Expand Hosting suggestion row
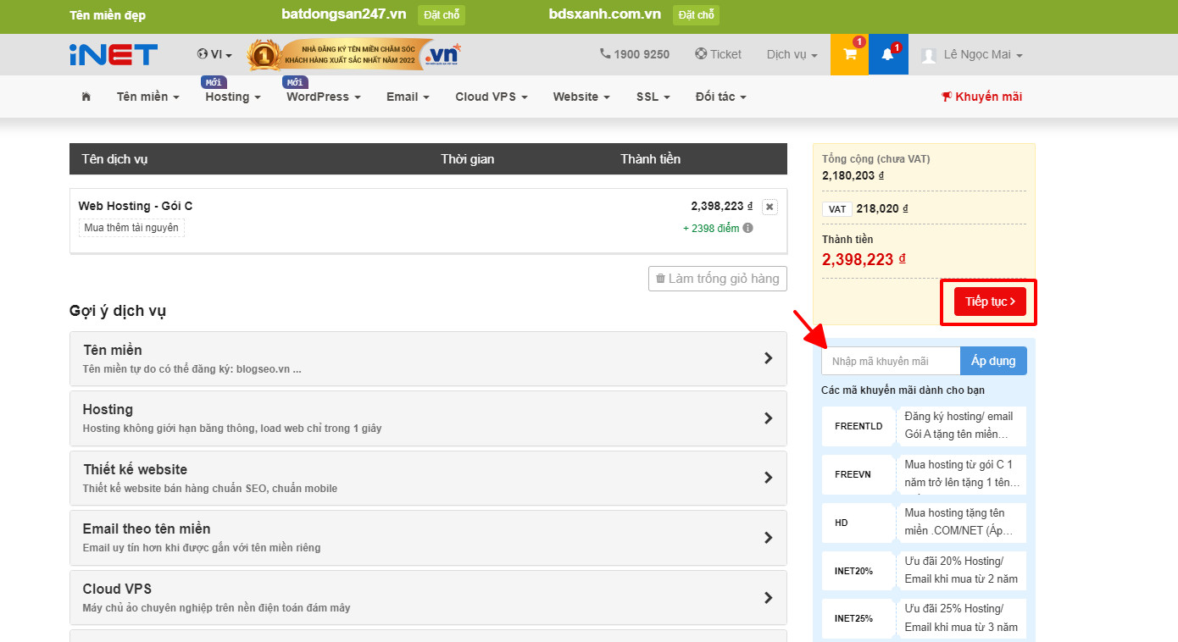1178x642 pixels. click(x=428, y=418)
